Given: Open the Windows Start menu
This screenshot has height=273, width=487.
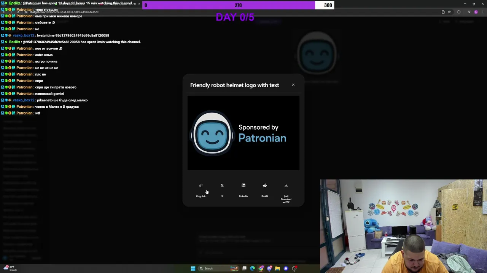Looking at the screenshot, I should 193,268.
